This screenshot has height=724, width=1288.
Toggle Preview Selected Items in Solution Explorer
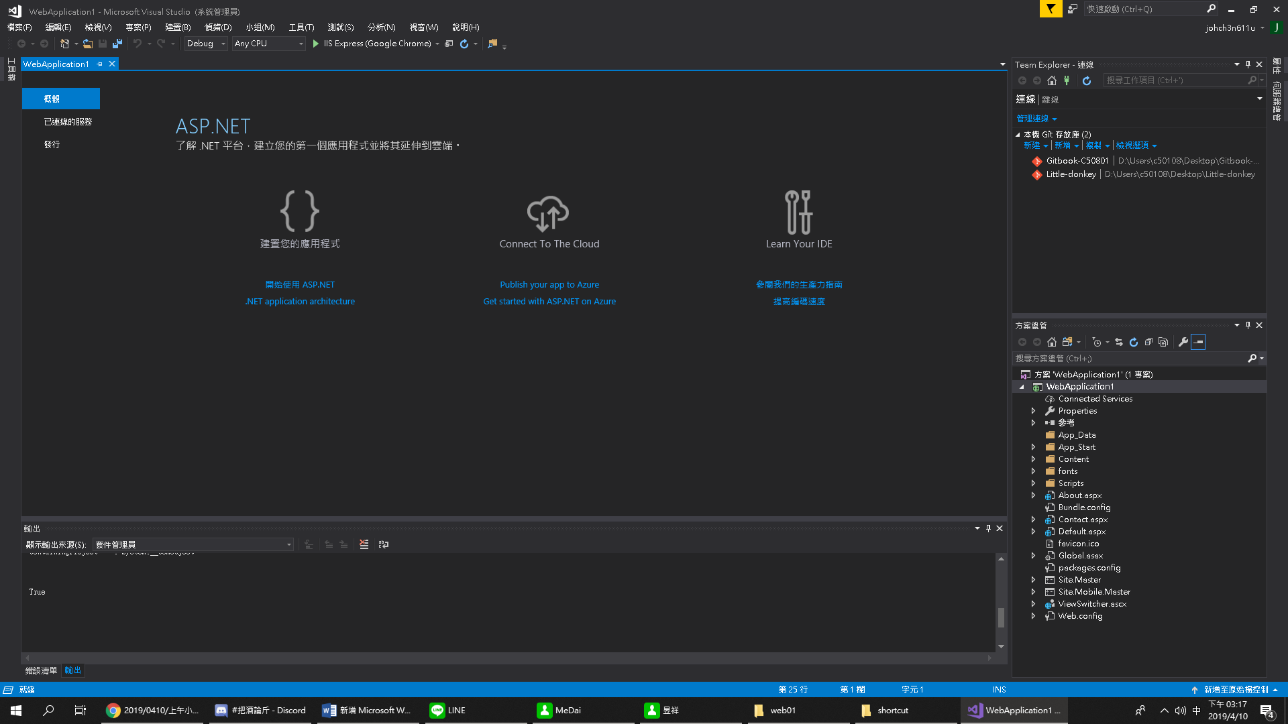click(x=1198, y=342)
